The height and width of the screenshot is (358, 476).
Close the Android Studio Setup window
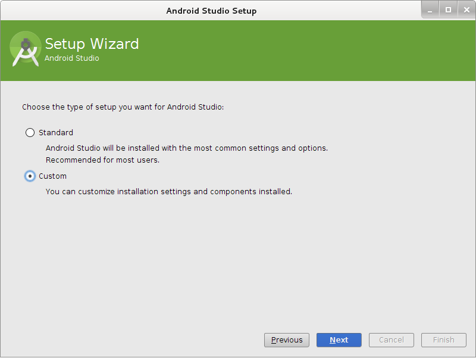click(x=466, y=10)
